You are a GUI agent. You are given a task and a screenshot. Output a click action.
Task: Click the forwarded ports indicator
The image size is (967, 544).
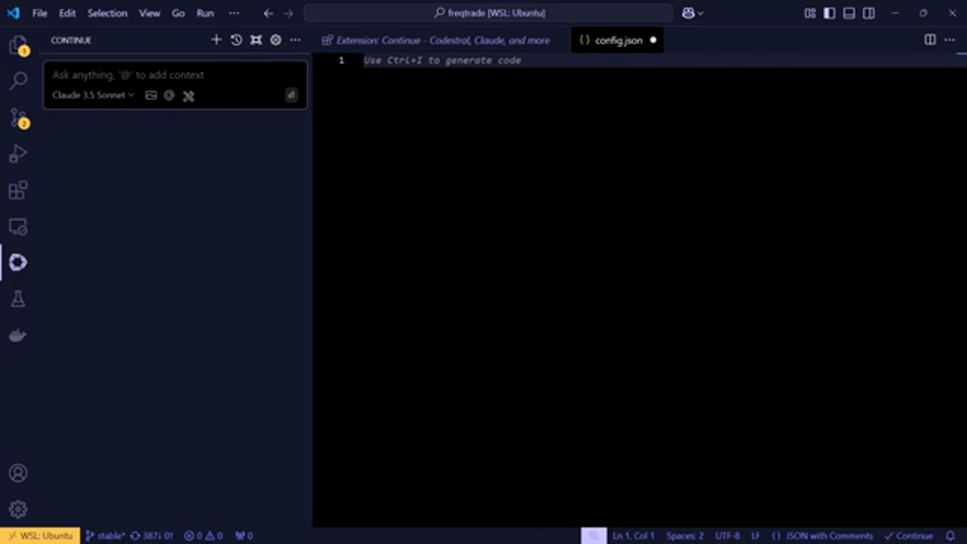(244, 536)
